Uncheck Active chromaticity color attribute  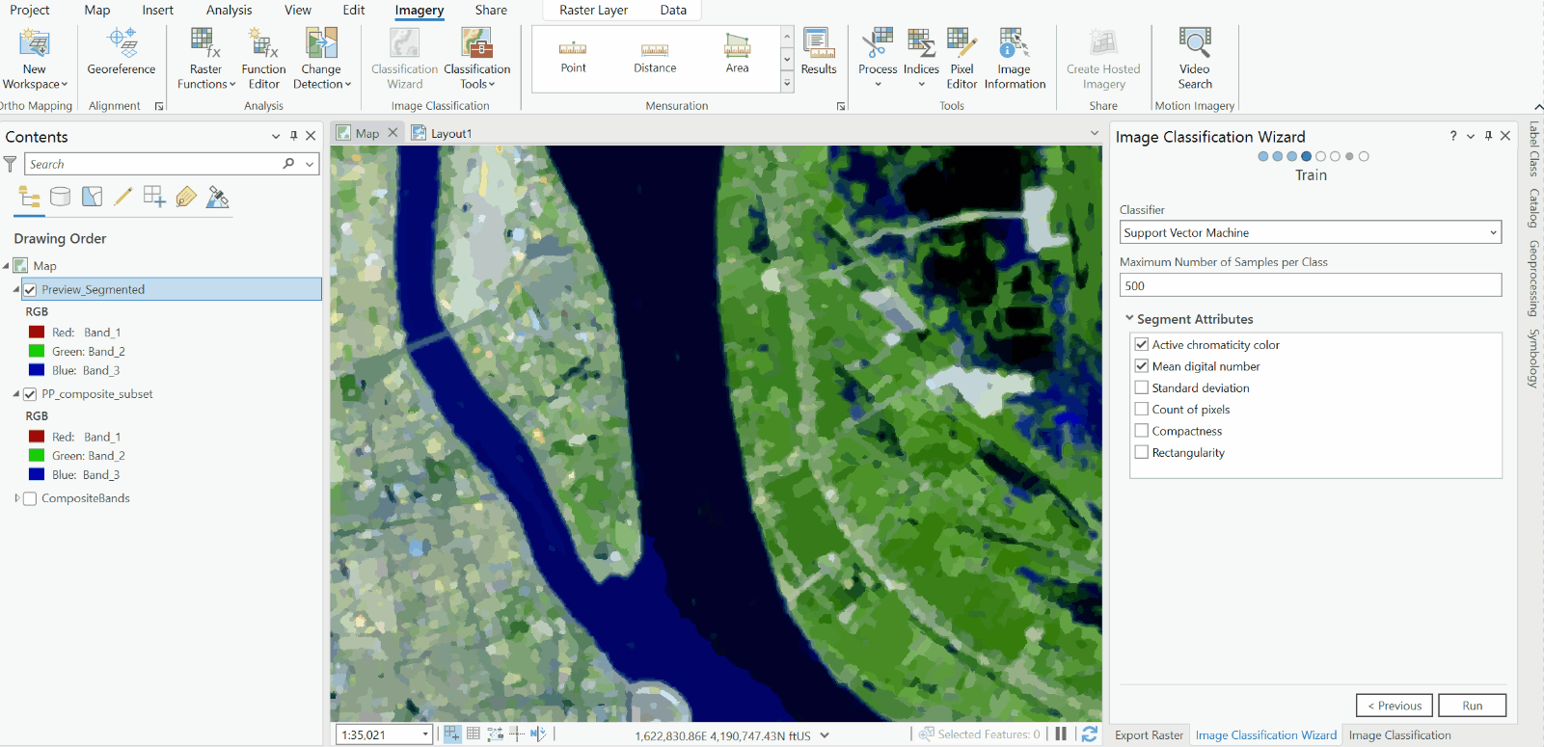(x=1142, y=344)
